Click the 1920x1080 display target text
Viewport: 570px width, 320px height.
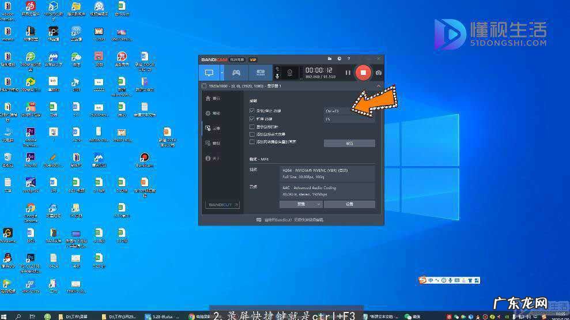click(x=244, y=86)
